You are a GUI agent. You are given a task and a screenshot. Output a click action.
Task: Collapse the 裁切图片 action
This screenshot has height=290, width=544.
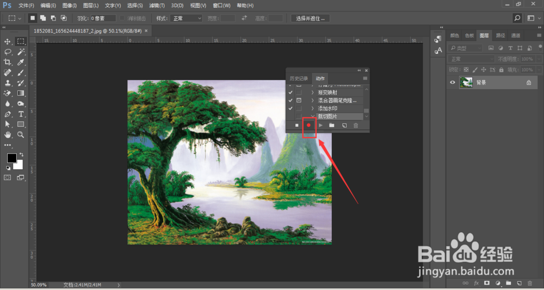point(313,116)
